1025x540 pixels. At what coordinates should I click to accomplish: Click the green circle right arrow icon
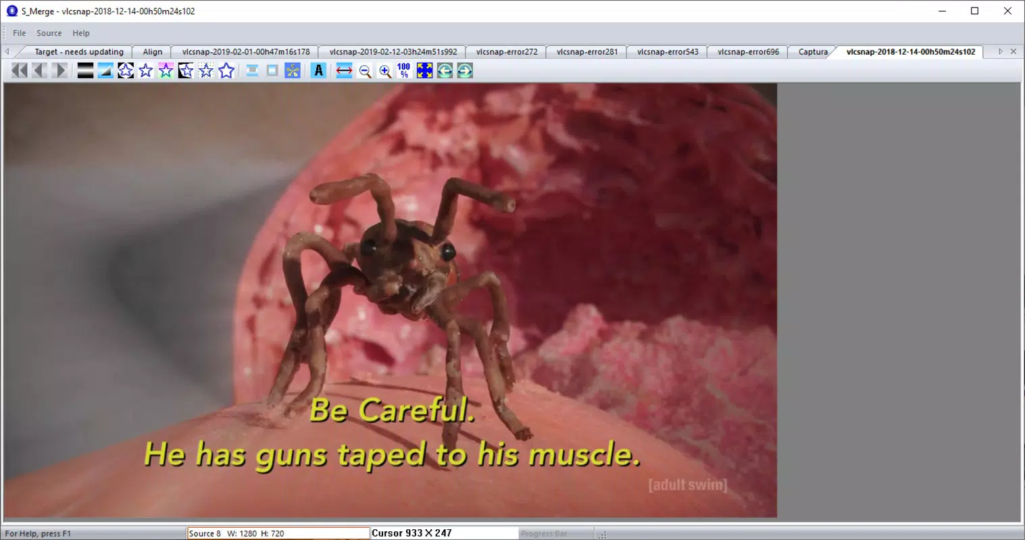(x=465, y=70)
